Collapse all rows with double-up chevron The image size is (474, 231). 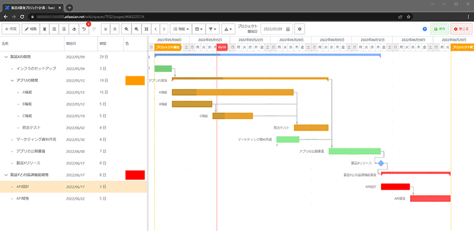click(114, 30)
